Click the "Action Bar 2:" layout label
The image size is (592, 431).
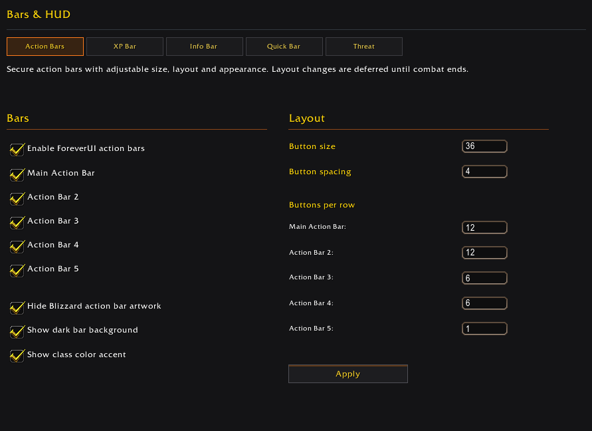click(x=311, y=253)
